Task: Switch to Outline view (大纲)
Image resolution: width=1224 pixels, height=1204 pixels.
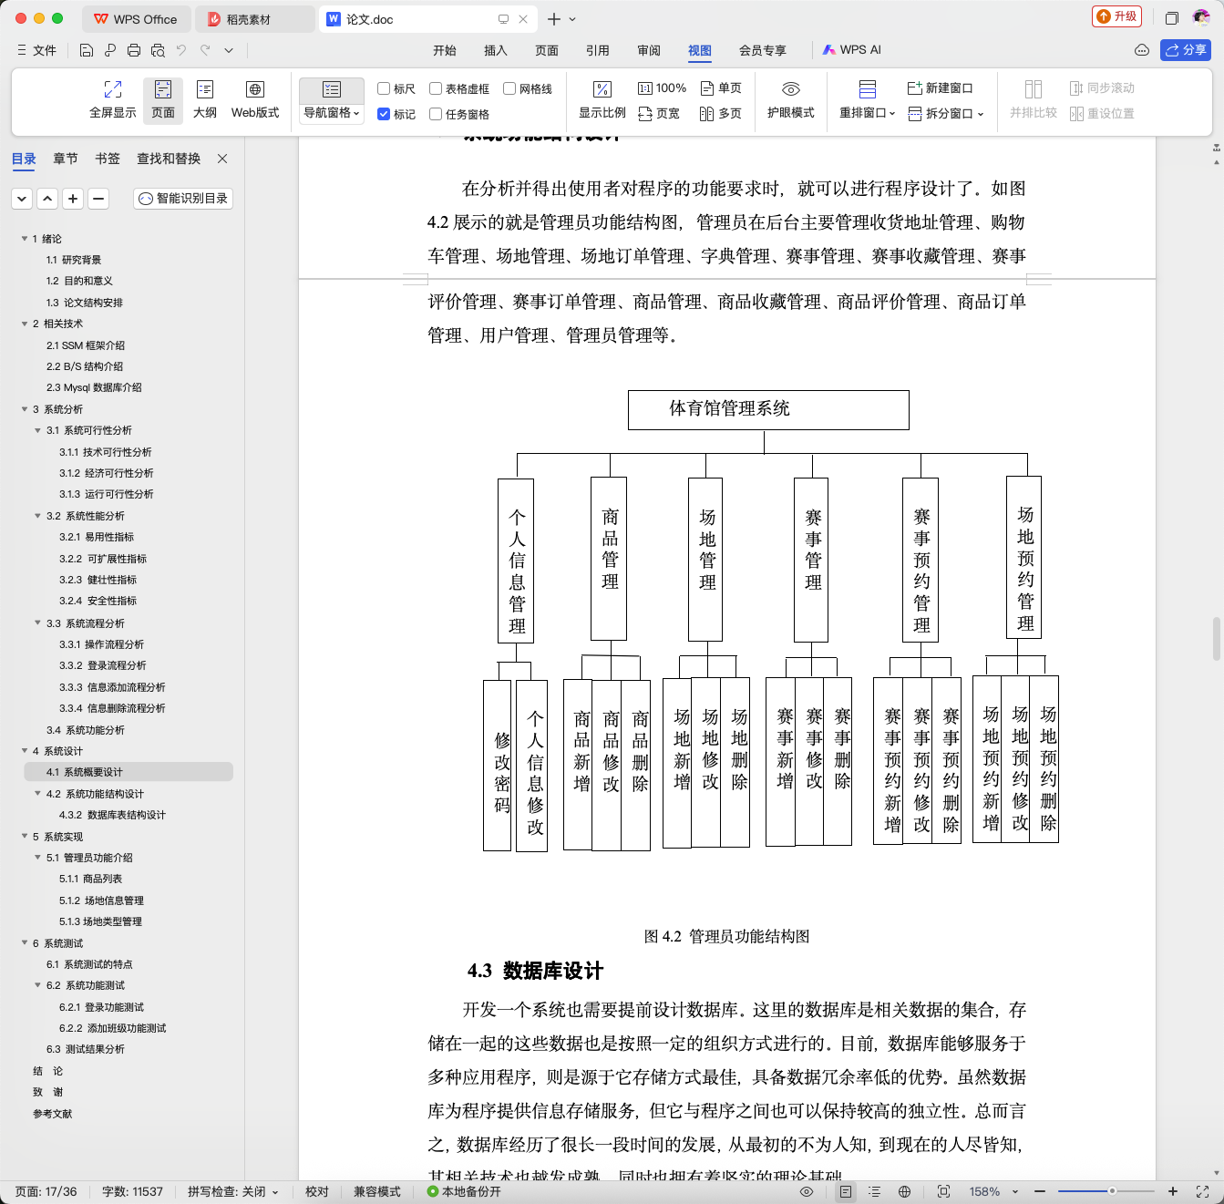Action: tap(205, 99)
